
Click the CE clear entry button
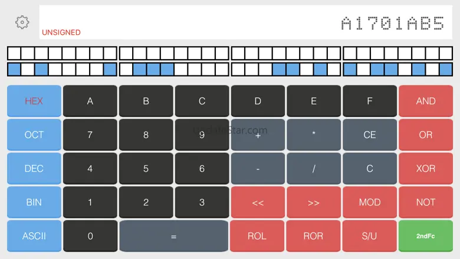369,135
